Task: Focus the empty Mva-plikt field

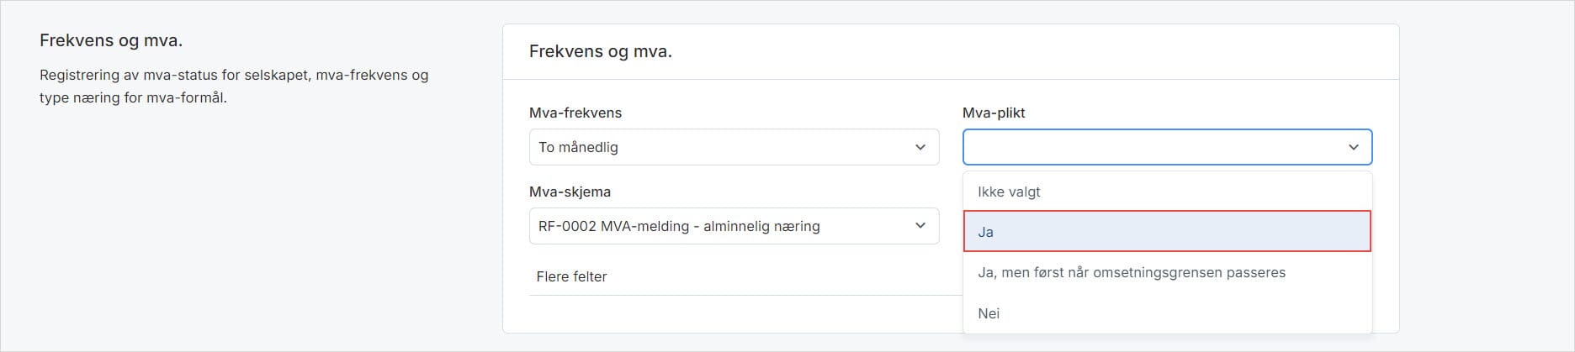Action: click(x=1151, y=147)
